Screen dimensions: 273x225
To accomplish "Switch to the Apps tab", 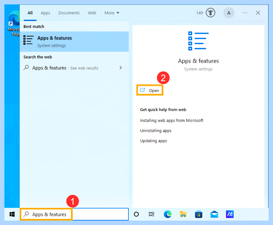I will click(45, 13).
